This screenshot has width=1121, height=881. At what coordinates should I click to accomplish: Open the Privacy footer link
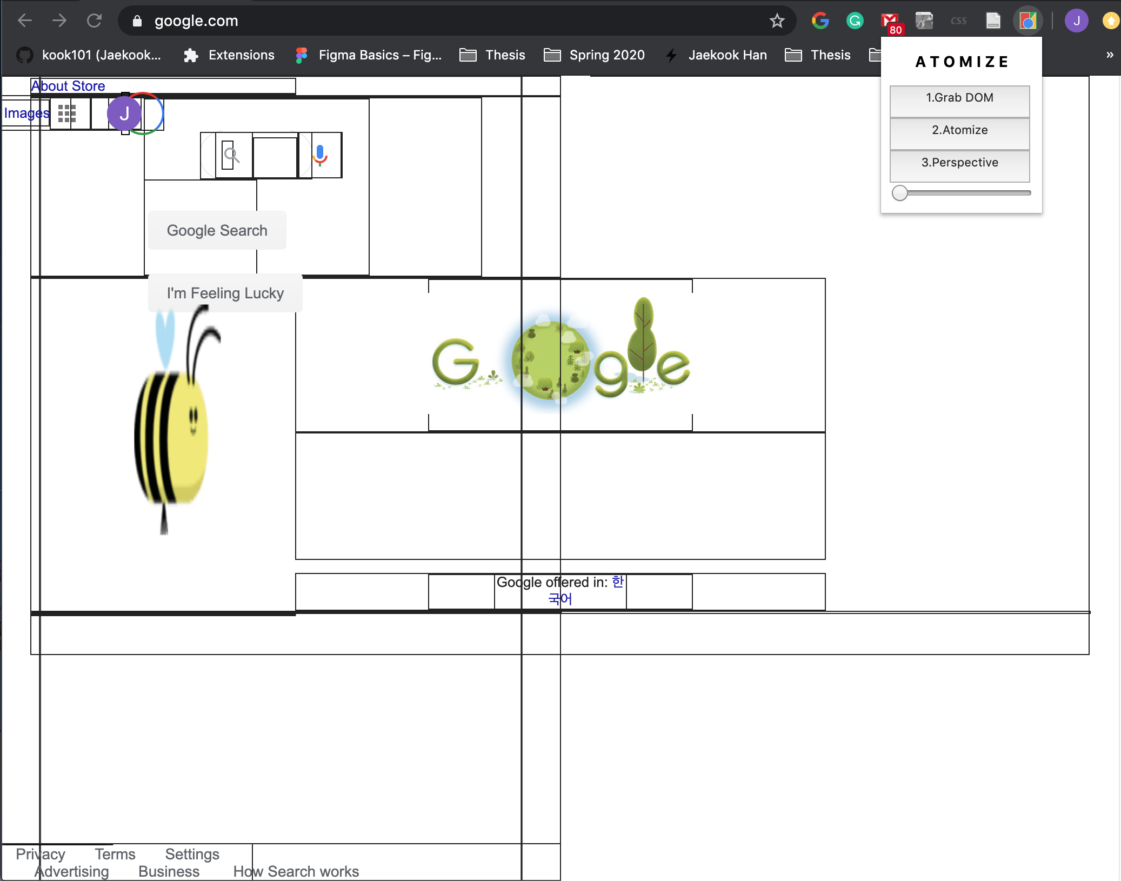[41, 854]
